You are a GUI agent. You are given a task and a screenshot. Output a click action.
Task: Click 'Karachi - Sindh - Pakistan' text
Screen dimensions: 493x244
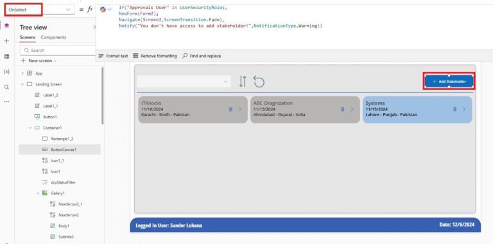(166, 114)
